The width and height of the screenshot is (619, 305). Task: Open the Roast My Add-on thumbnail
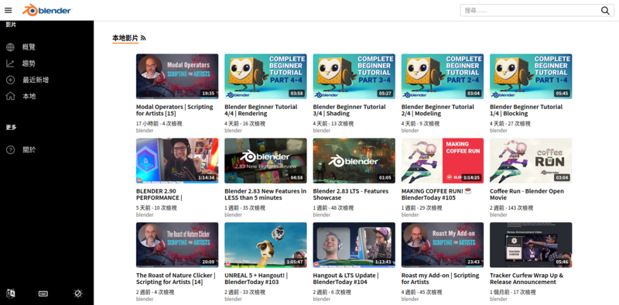point(443,245)
